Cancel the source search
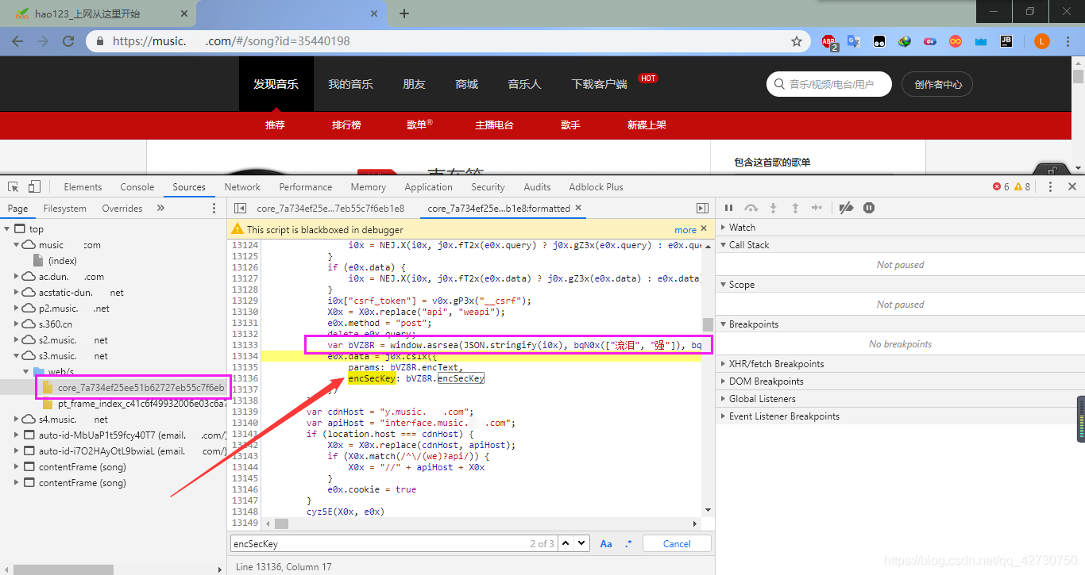The image size is (1085, 575). (677, 543)
